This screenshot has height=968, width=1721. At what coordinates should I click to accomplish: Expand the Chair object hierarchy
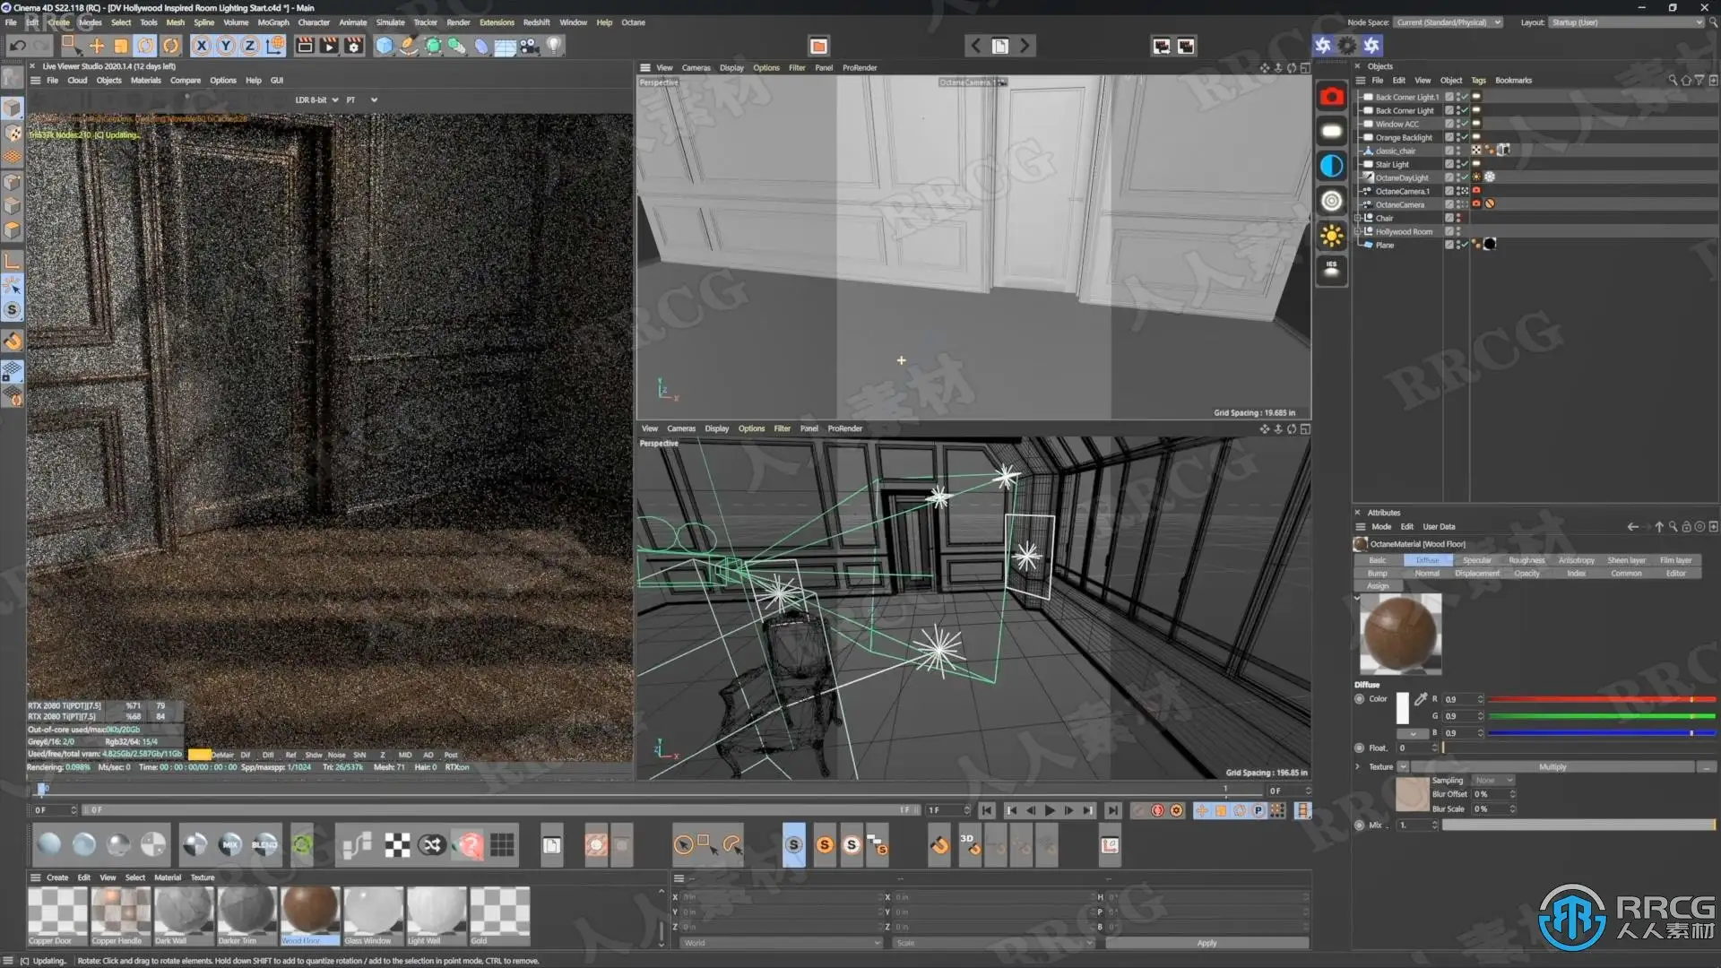point(1358,218)
